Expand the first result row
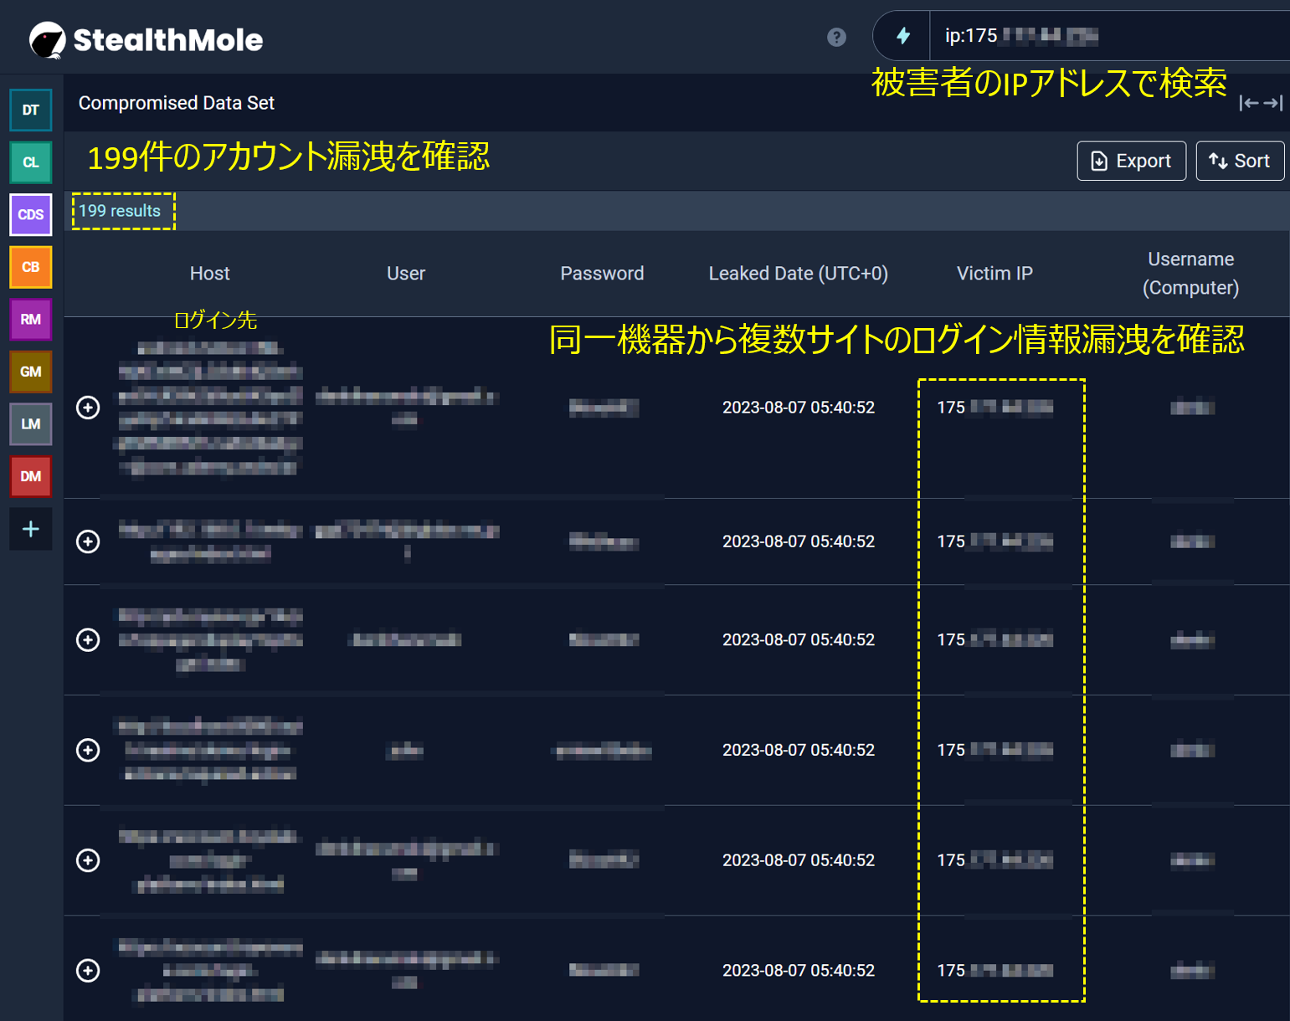This screenshot has height=1021, width=1290. [88, 408]
